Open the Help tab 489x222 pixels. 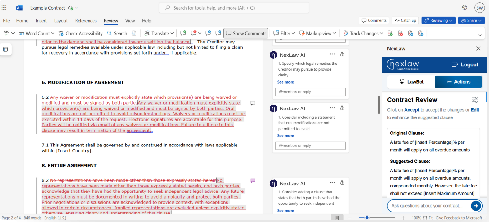point(147,21)
